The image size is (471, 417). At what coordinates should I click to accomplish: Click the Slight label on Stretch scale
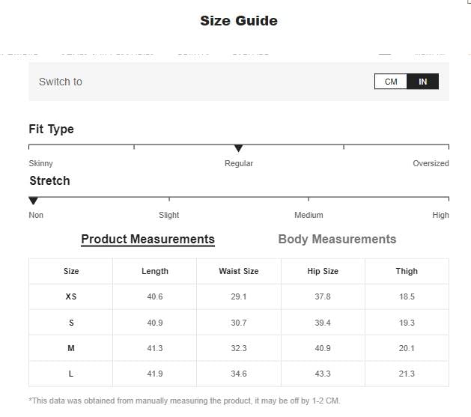[168, 215]
